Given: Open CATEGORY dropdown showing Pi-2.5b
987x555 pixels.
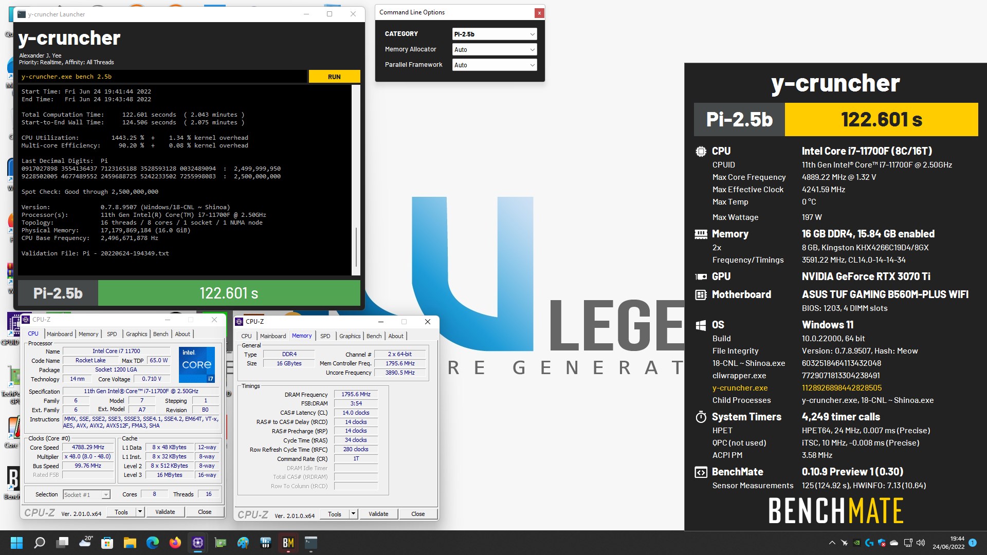Looking at the screenshot, I should pos(495,34).
